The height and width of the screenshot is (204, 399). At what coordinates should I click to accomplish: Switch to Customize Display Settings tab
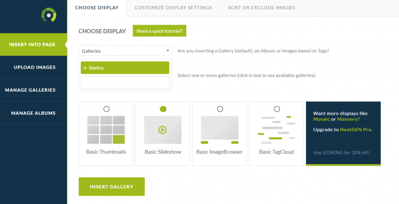coord(173,8)
